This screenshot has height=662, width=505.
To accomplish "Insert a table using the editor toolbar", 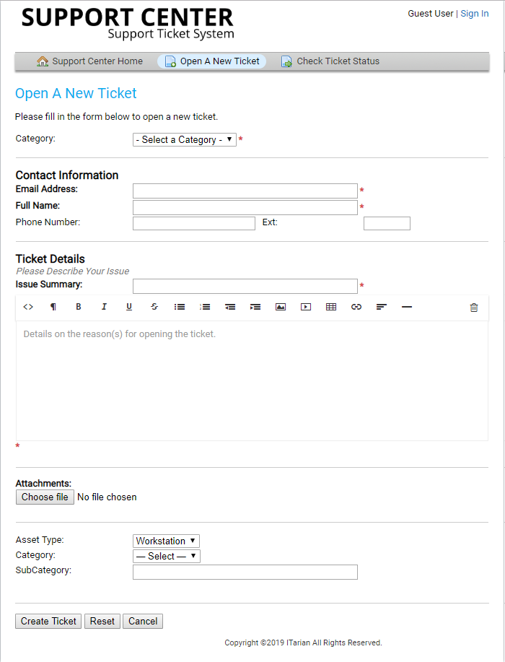I will [330, 306].
